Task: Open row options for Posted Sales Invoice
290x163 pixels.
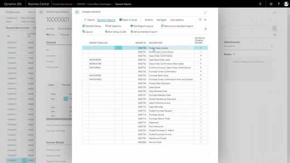Action: [118, 48]
